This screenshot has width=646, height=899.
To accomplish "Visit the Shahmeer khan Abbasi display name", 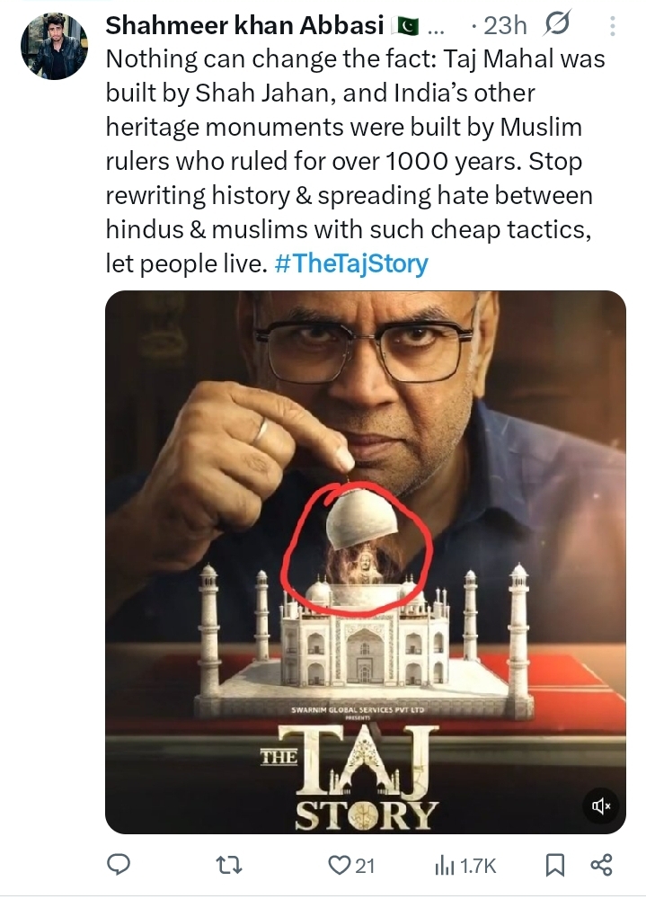I will (233, 25).
